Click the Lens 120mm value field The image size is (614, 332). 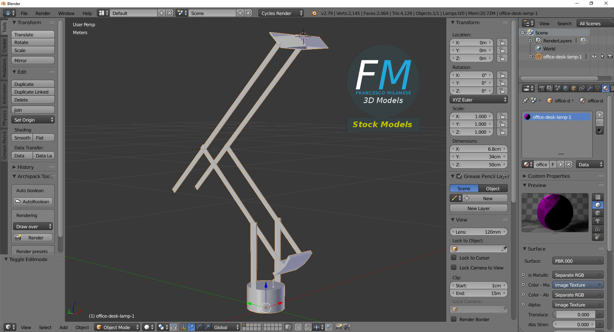point(479,232)
